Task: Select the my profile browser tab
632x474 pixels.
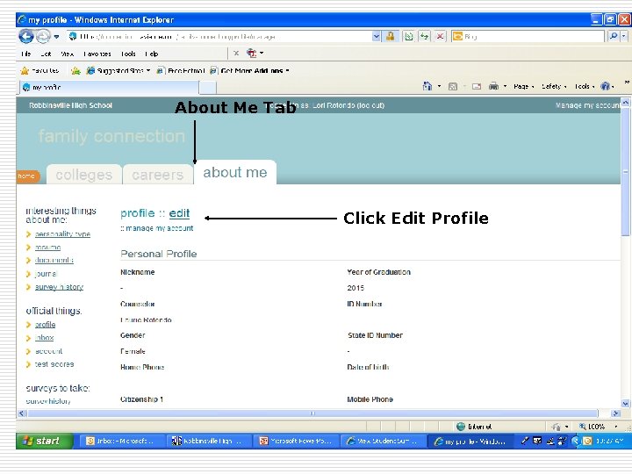Action: pyautogui.click(x=109, y=87)
